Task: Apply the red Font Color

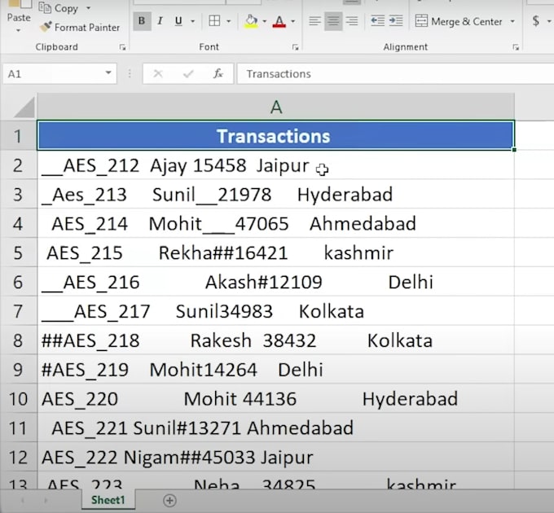Action: coord(279,21)
